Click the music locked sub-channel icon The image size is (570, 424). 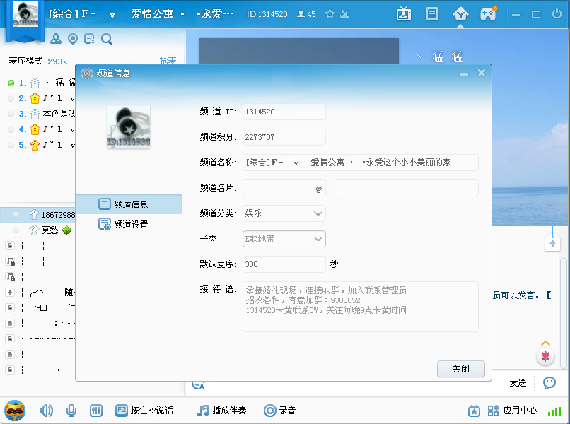10,261
